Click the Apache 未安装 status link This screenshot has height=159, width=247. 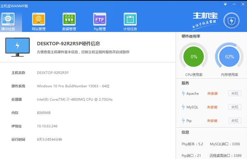click(x=212, y=94)
